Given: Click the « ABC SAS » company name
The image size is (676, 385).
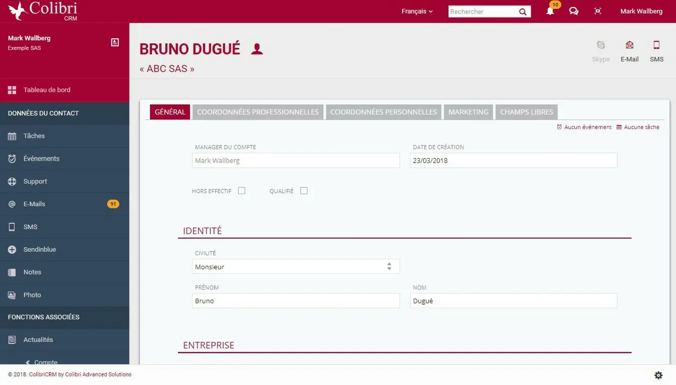Looking at the screenshot, I should pos(167,69).
